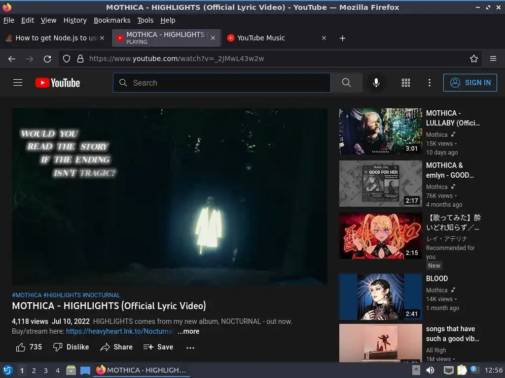Screen dimensions: 505x378
Task: Click the SIGN IN button
Action: point(470,83)
